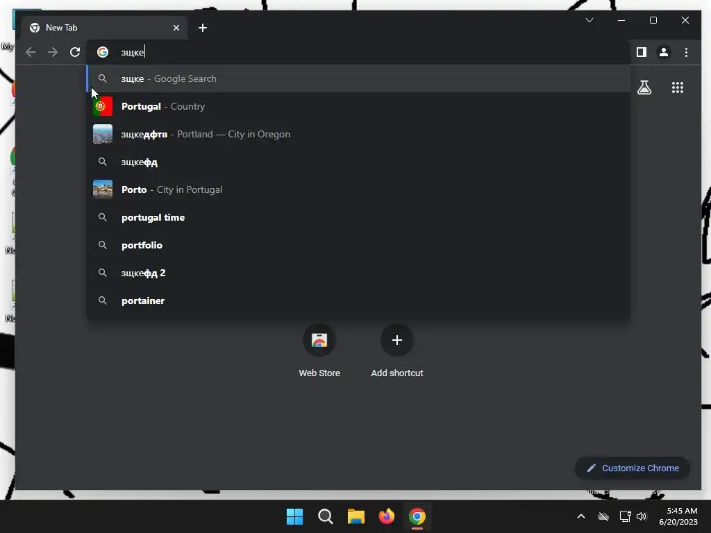Click the Add shortcut button
Image resolution: width=711 pixels, height=533 pixels.
(396, 350)
